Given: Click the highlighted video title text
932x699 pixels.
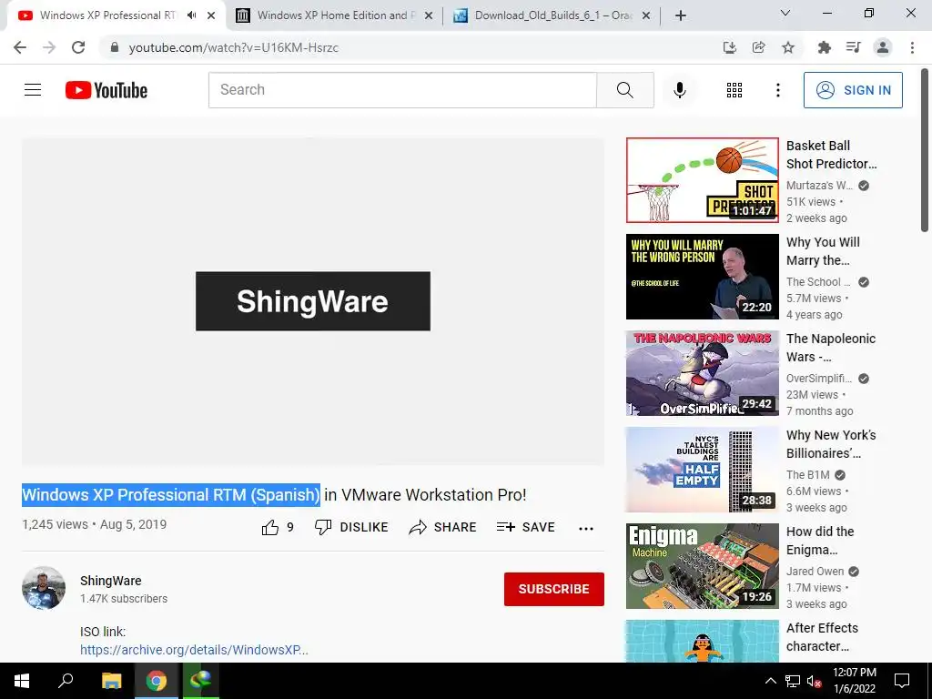Looking at the screenshot, I should coord(171,494).
